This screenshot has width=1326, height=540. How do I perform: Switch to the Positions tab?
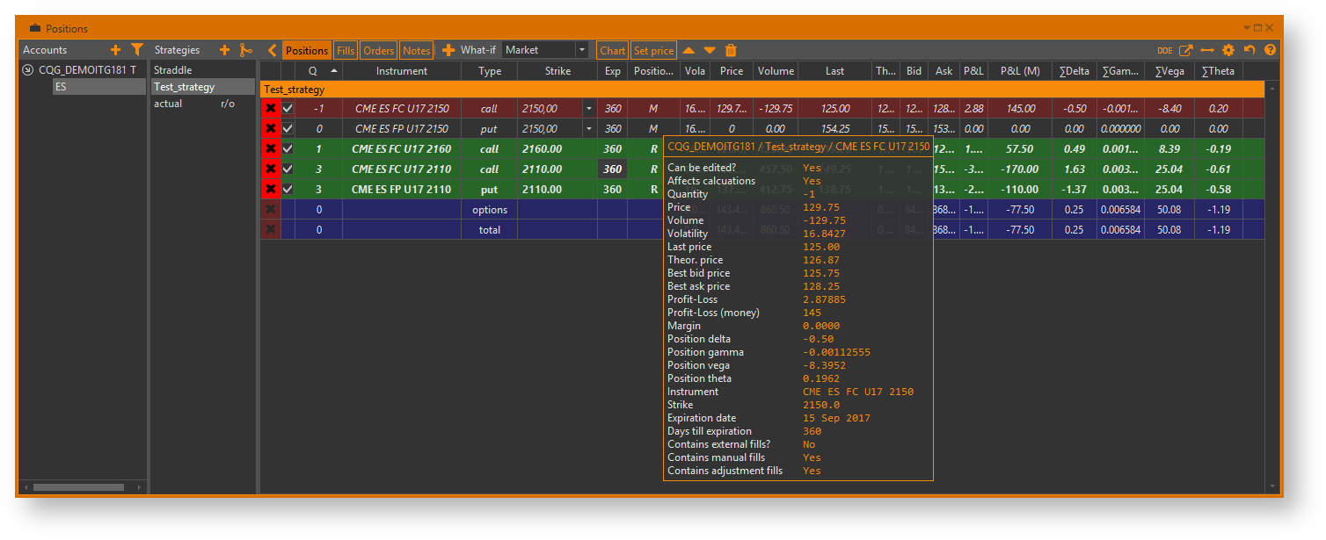pos(307,50)
